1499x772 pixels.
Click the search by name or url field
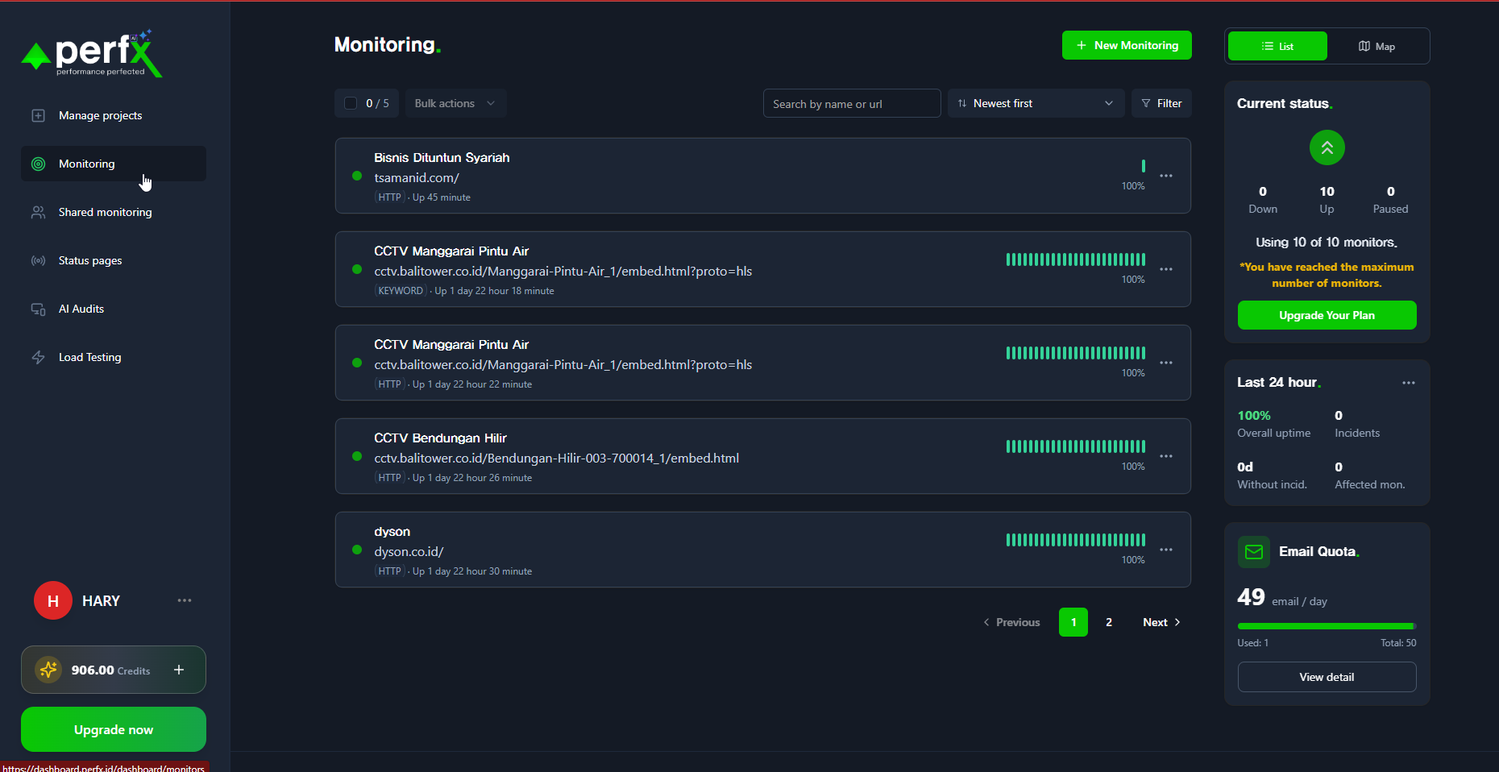pyautogui.click(x=851, y=103)
